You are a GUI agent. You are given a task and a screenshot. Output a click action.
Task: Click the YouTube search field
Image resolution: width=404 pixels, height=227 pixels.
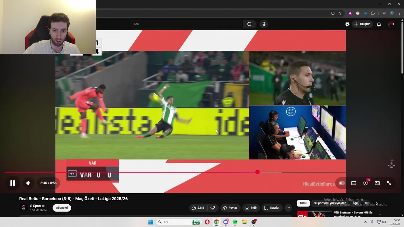(187, 24)
